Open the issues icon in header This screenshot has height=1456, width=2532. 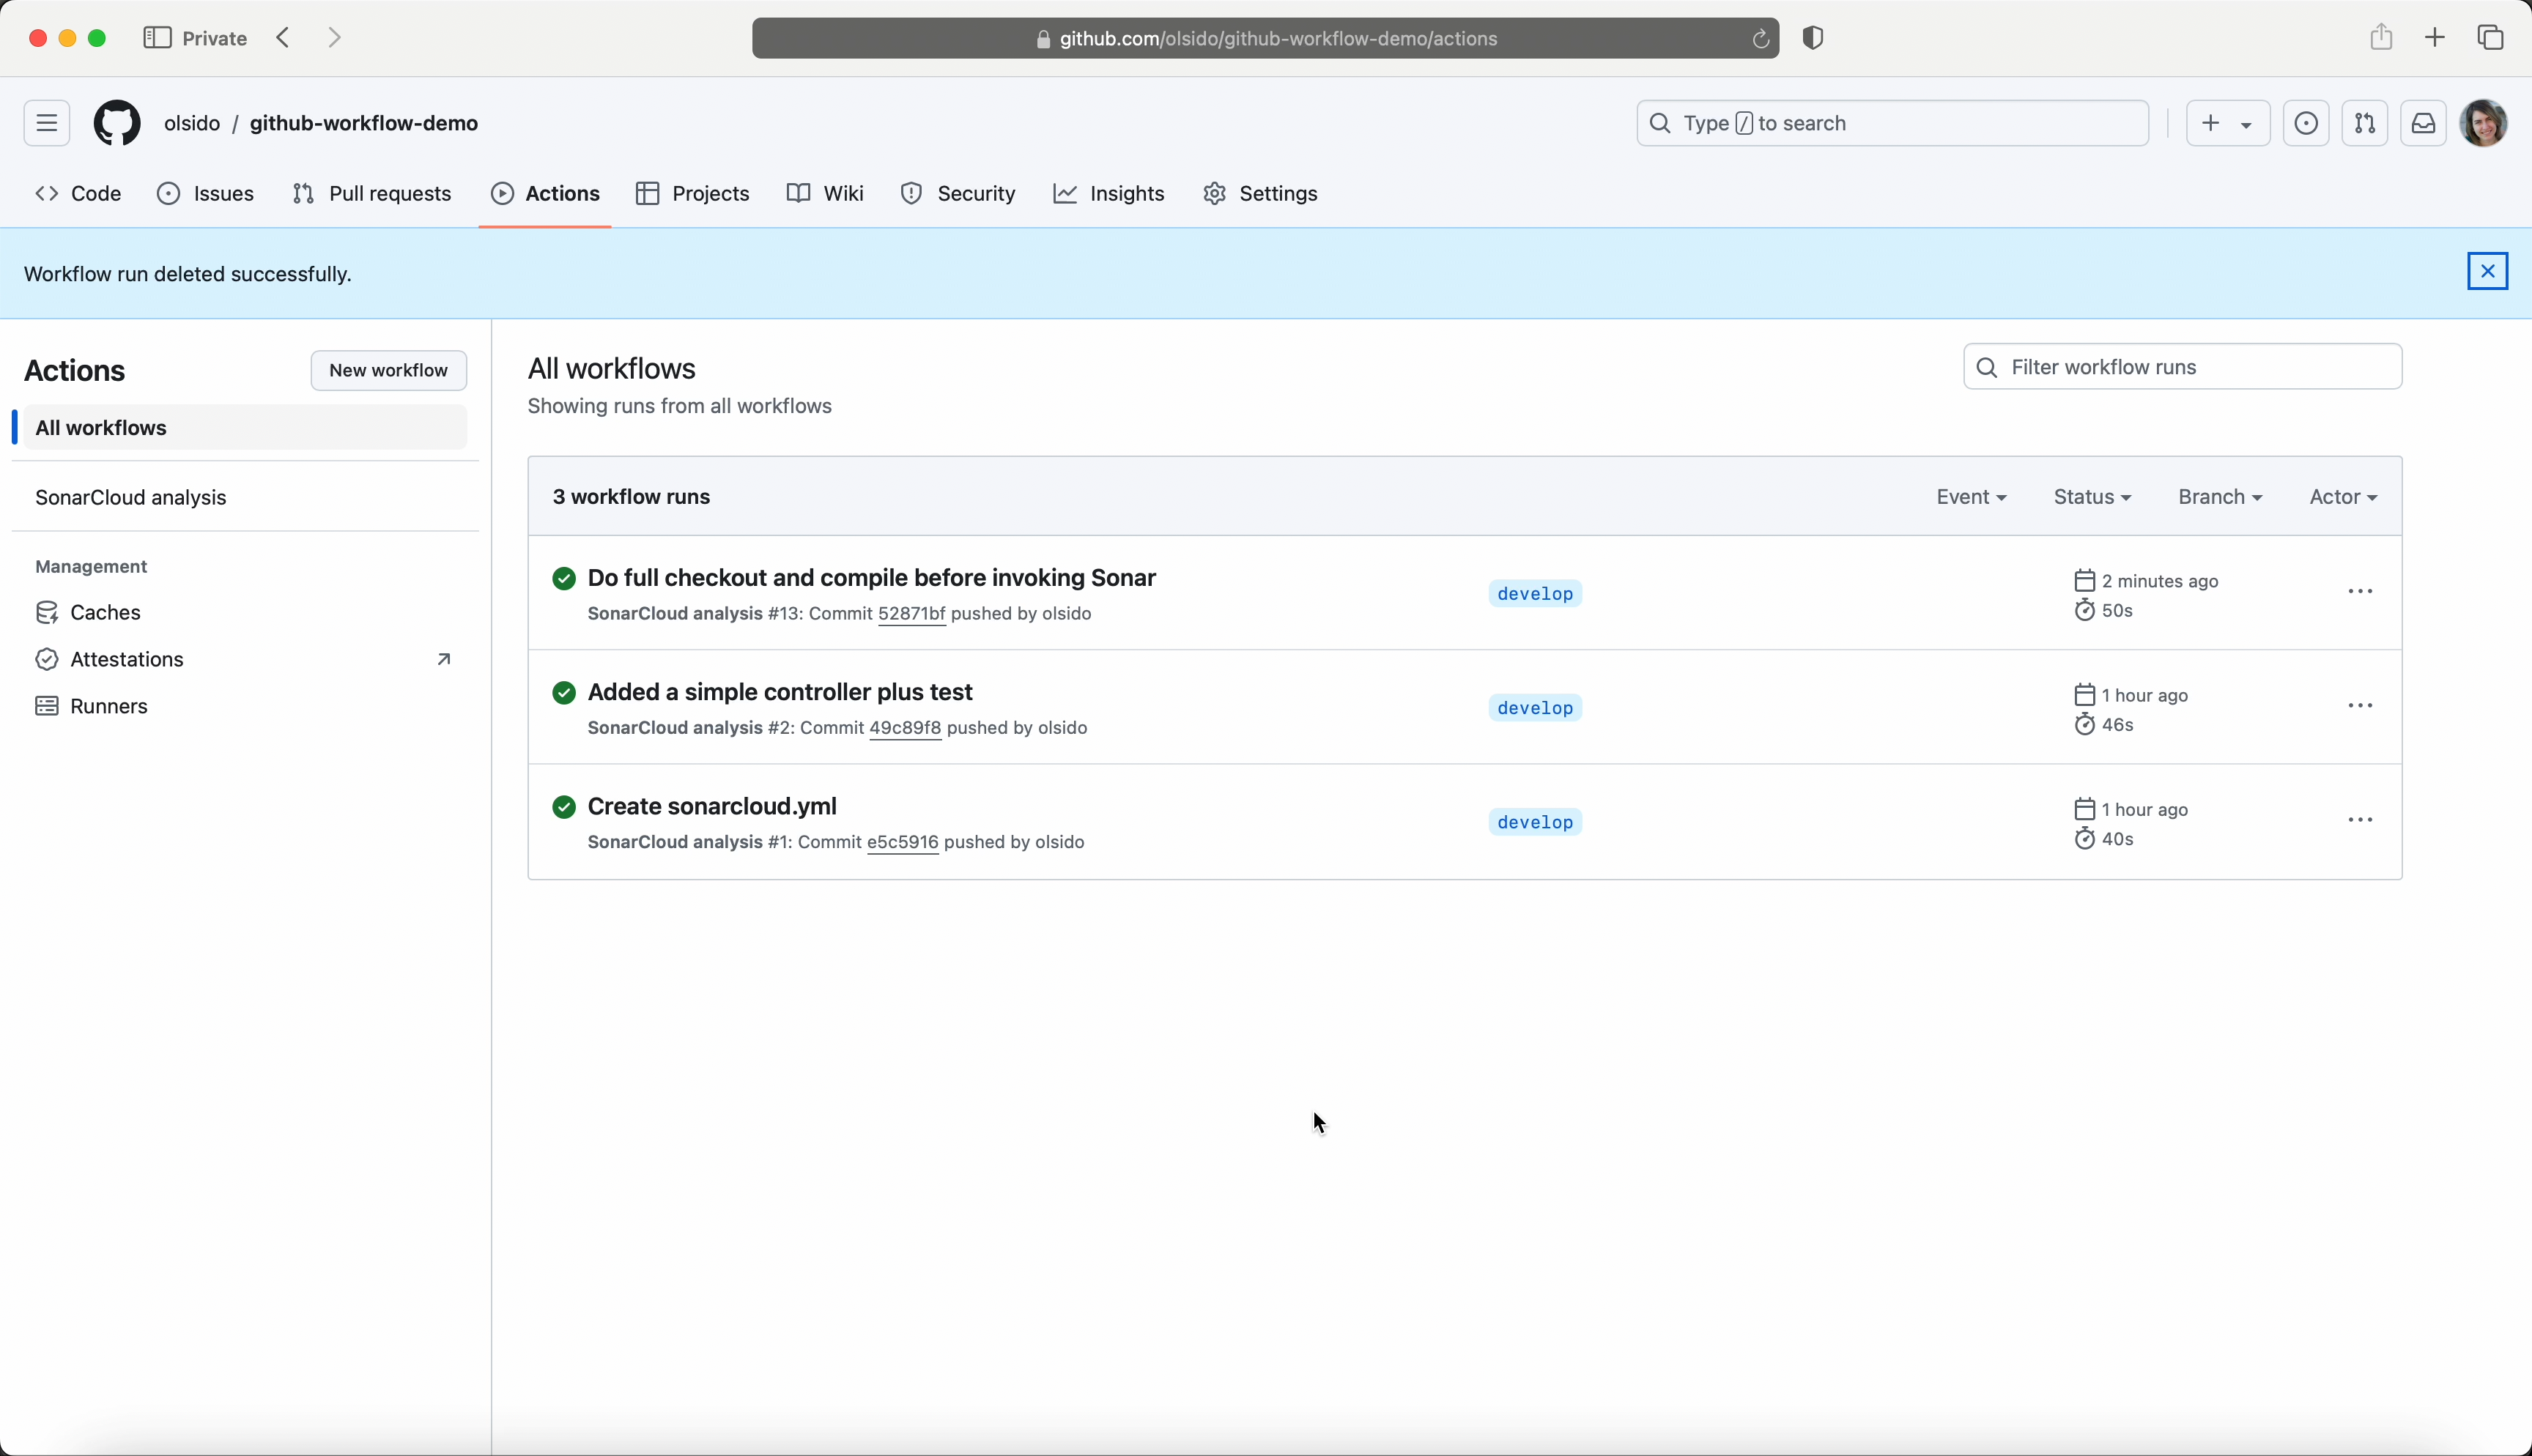[x=2306, y=123]
